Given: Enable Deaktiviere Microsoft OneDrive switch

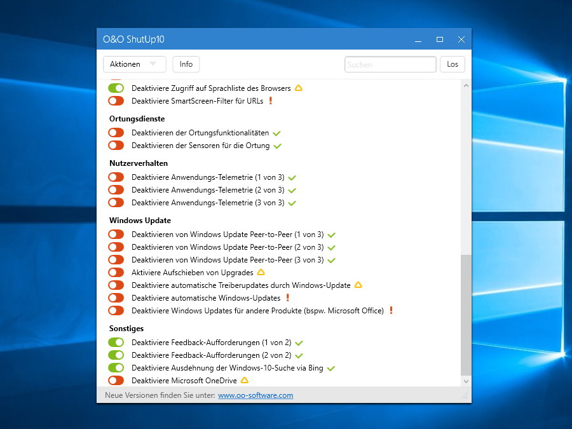Looking at the screenshot, I should coord(116,381).
